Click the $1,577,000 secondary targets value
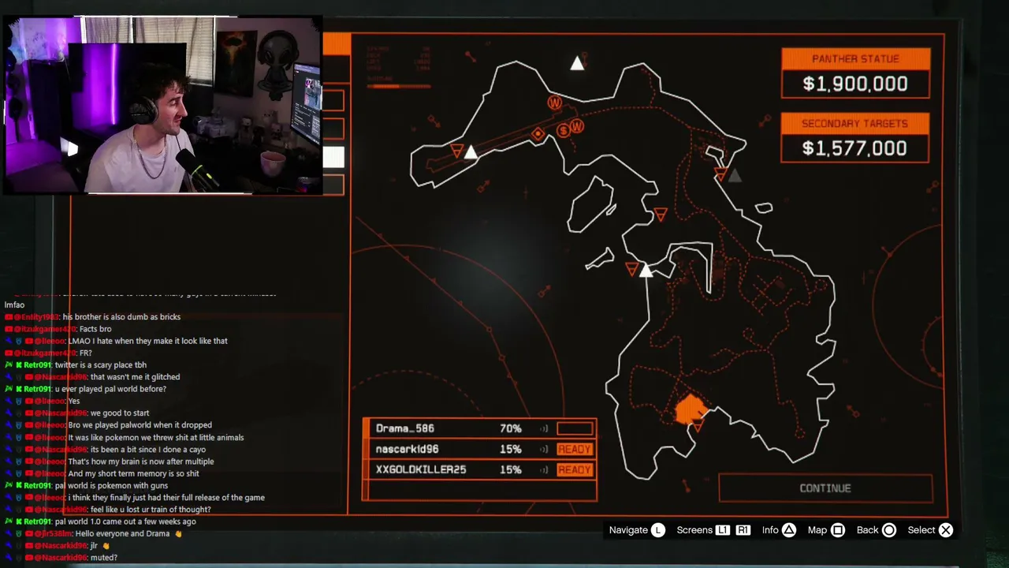This screenshot has height=568, width=1009. point(854,148)
